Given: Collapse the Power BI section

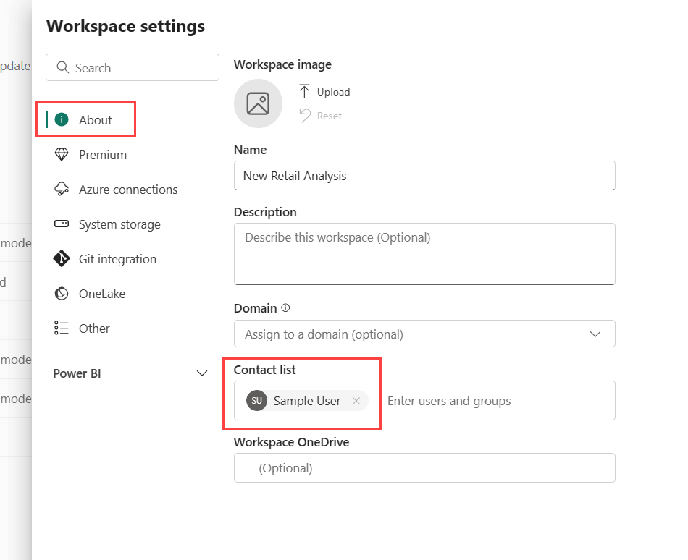Looking at the screenshot, I should (x=201, y=373).
